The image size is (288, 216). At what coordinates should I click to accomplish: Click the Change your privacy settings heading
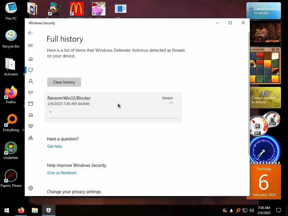(74, 192)
